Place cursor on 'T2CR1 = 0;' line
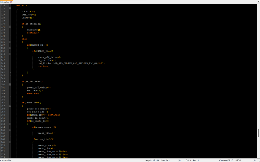This screenshot has width=260, height=162. tap(28, 12)
